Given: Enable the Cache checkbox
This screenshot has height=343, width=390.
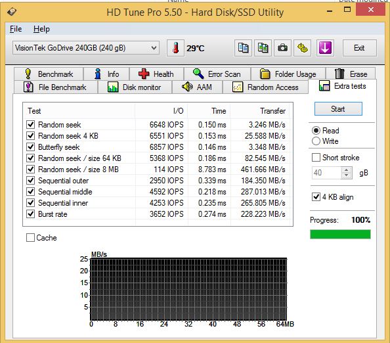Looking at the screenshot, I should [x=30, y=237].
